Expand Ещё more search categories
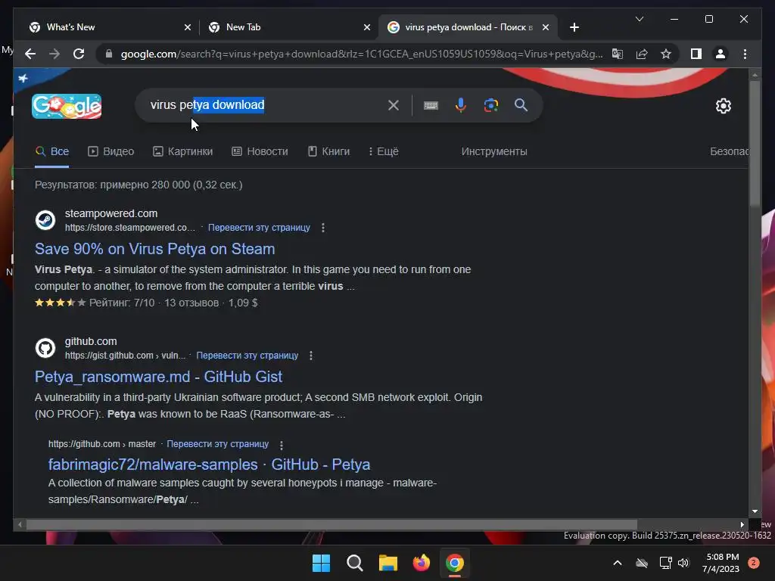Viewport: 775px width, 581px height. click(x=384, y=151)
